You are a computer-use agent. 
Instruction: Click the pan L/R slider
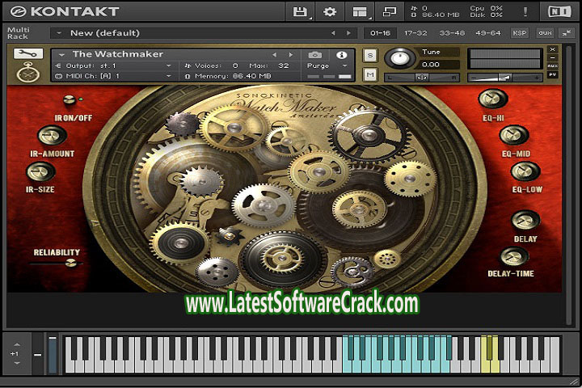422,78
